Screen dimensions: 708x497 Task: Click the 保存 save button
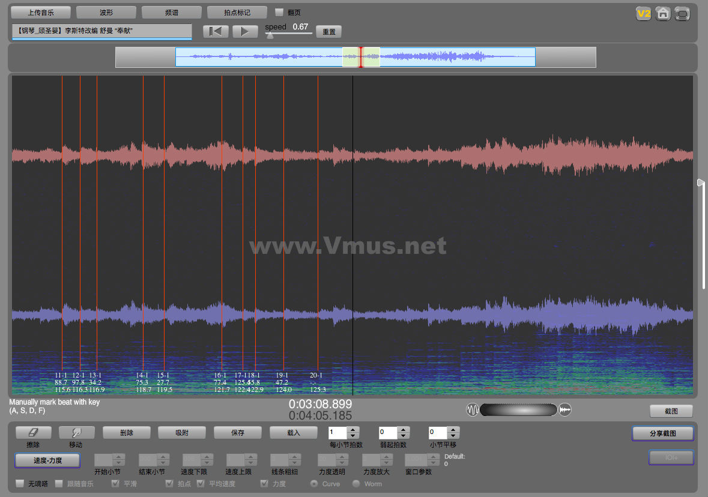pos(237,432)
